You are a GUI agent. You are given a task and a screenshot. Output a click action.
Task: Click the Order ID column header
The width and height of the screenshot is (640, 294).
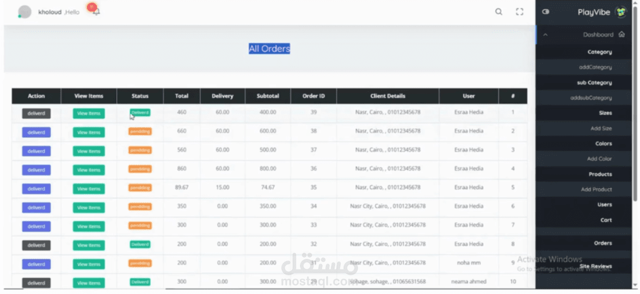[313, 96]
